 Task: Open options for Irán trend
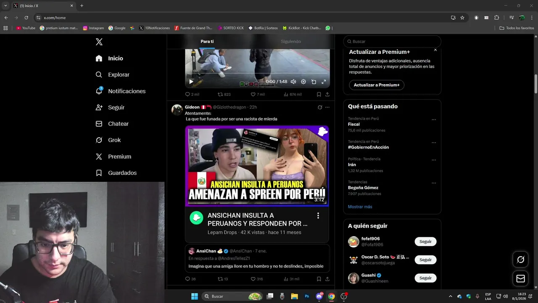pyautogui.click(x=434, y=160)
